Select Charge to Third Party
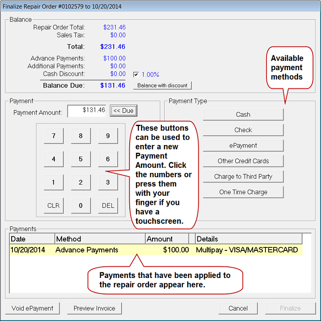The height and width of the screenshot is (321, 321). 243,176
